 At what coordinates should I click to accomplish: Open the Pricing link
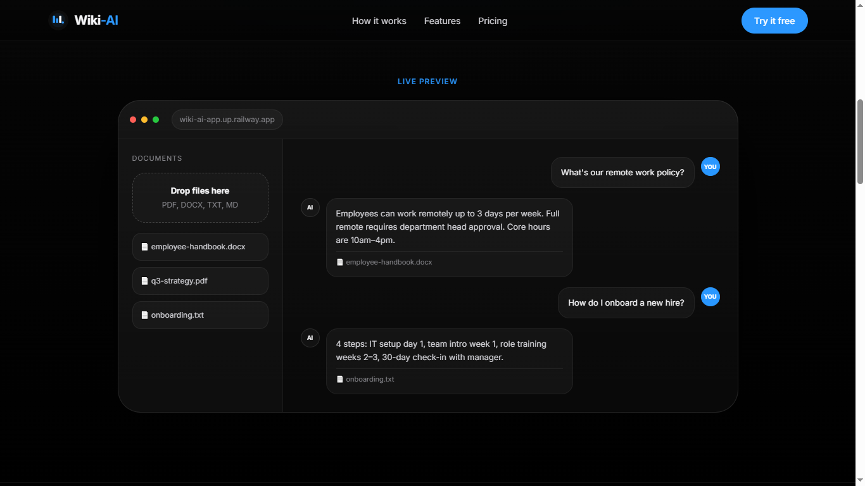(x=493, y=21)
